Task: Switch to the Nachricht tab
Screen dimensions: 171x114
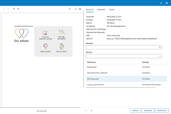Action: tap(90, 10)
